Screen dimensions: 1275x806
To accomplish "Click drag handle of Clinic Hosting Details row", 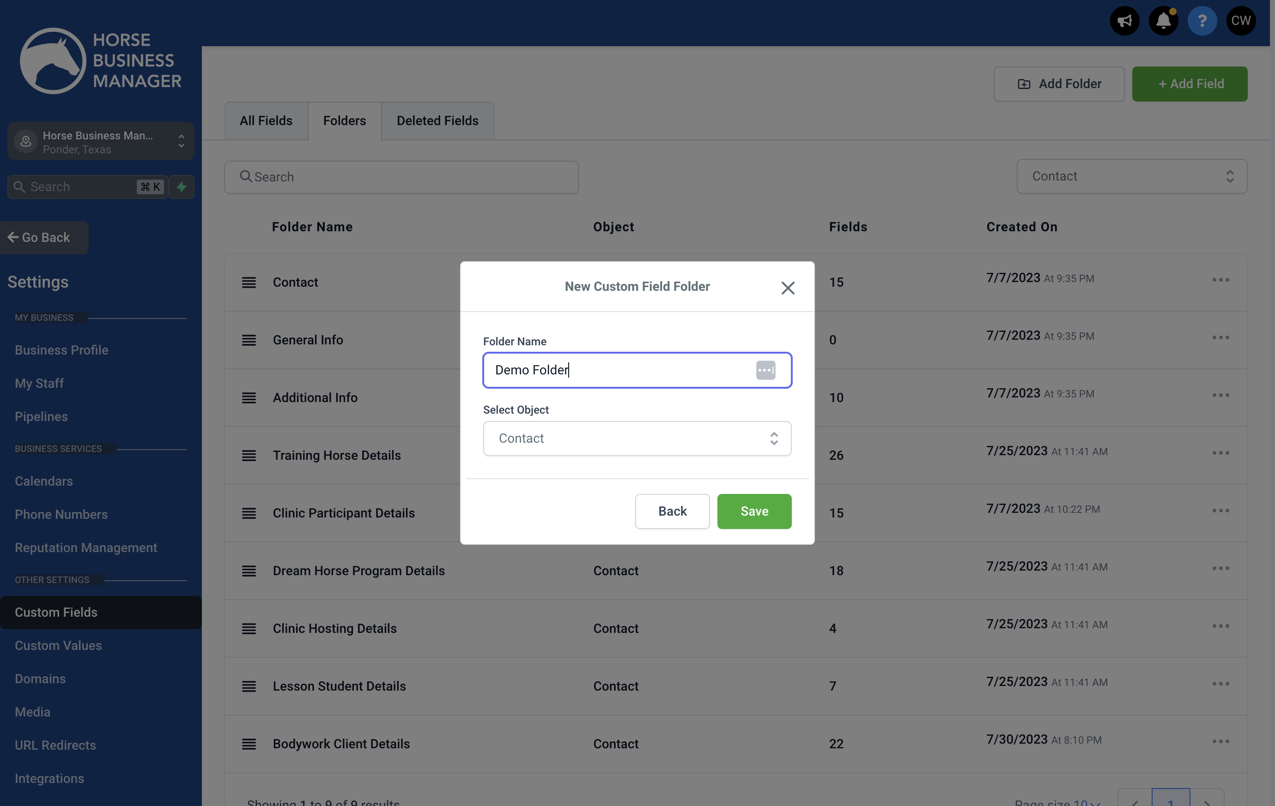I will coord(249,629).
